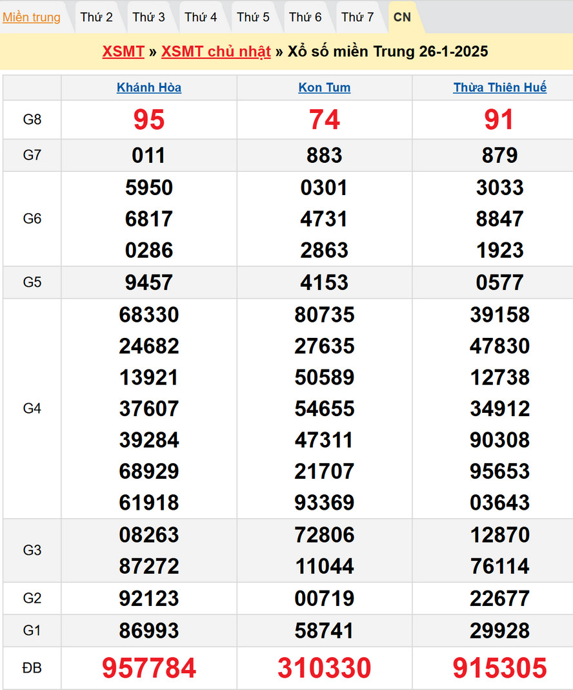Select the G7 number 879
573x690 pixels.
pos(500,156)
